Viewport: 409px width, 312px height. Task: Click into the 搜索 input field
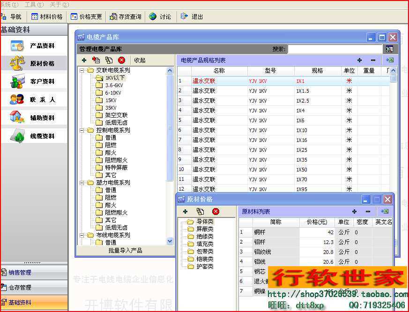coord(335,49)
